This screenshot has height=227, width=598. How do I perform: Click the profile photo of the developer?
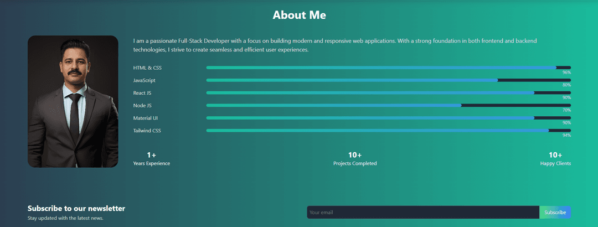[73, 102]
